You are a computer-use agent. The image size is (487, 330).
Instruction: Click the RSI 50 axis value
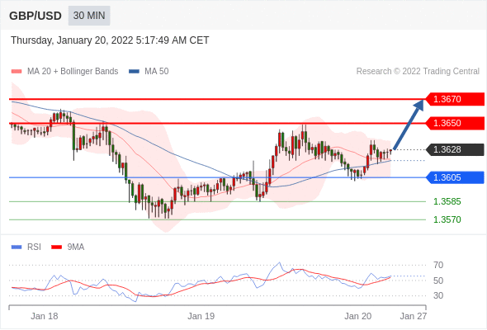(438, 280)
